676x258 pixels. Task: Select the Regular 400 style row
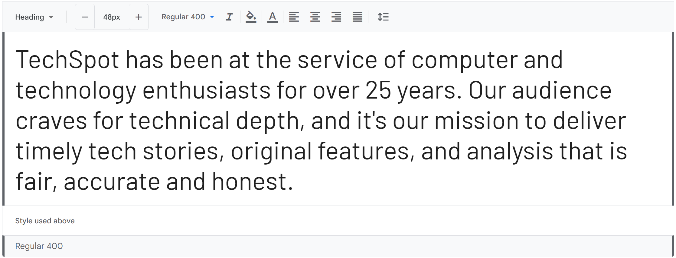tap(338, 246)
